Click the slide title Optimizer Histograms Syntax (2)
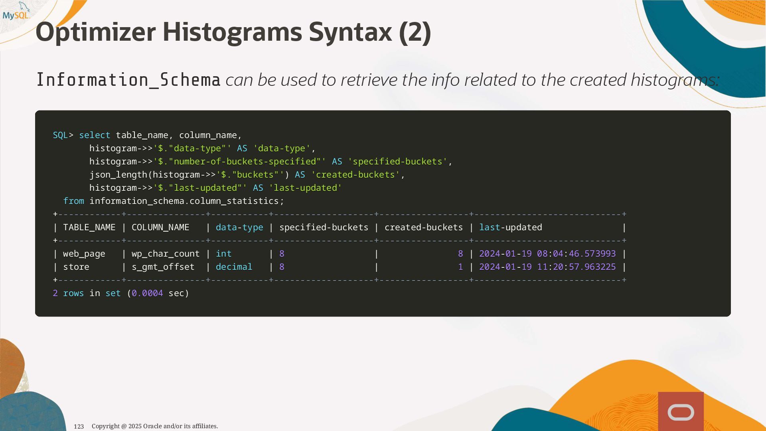The width and height of the screenshot is (766, 431). (233, 32)
